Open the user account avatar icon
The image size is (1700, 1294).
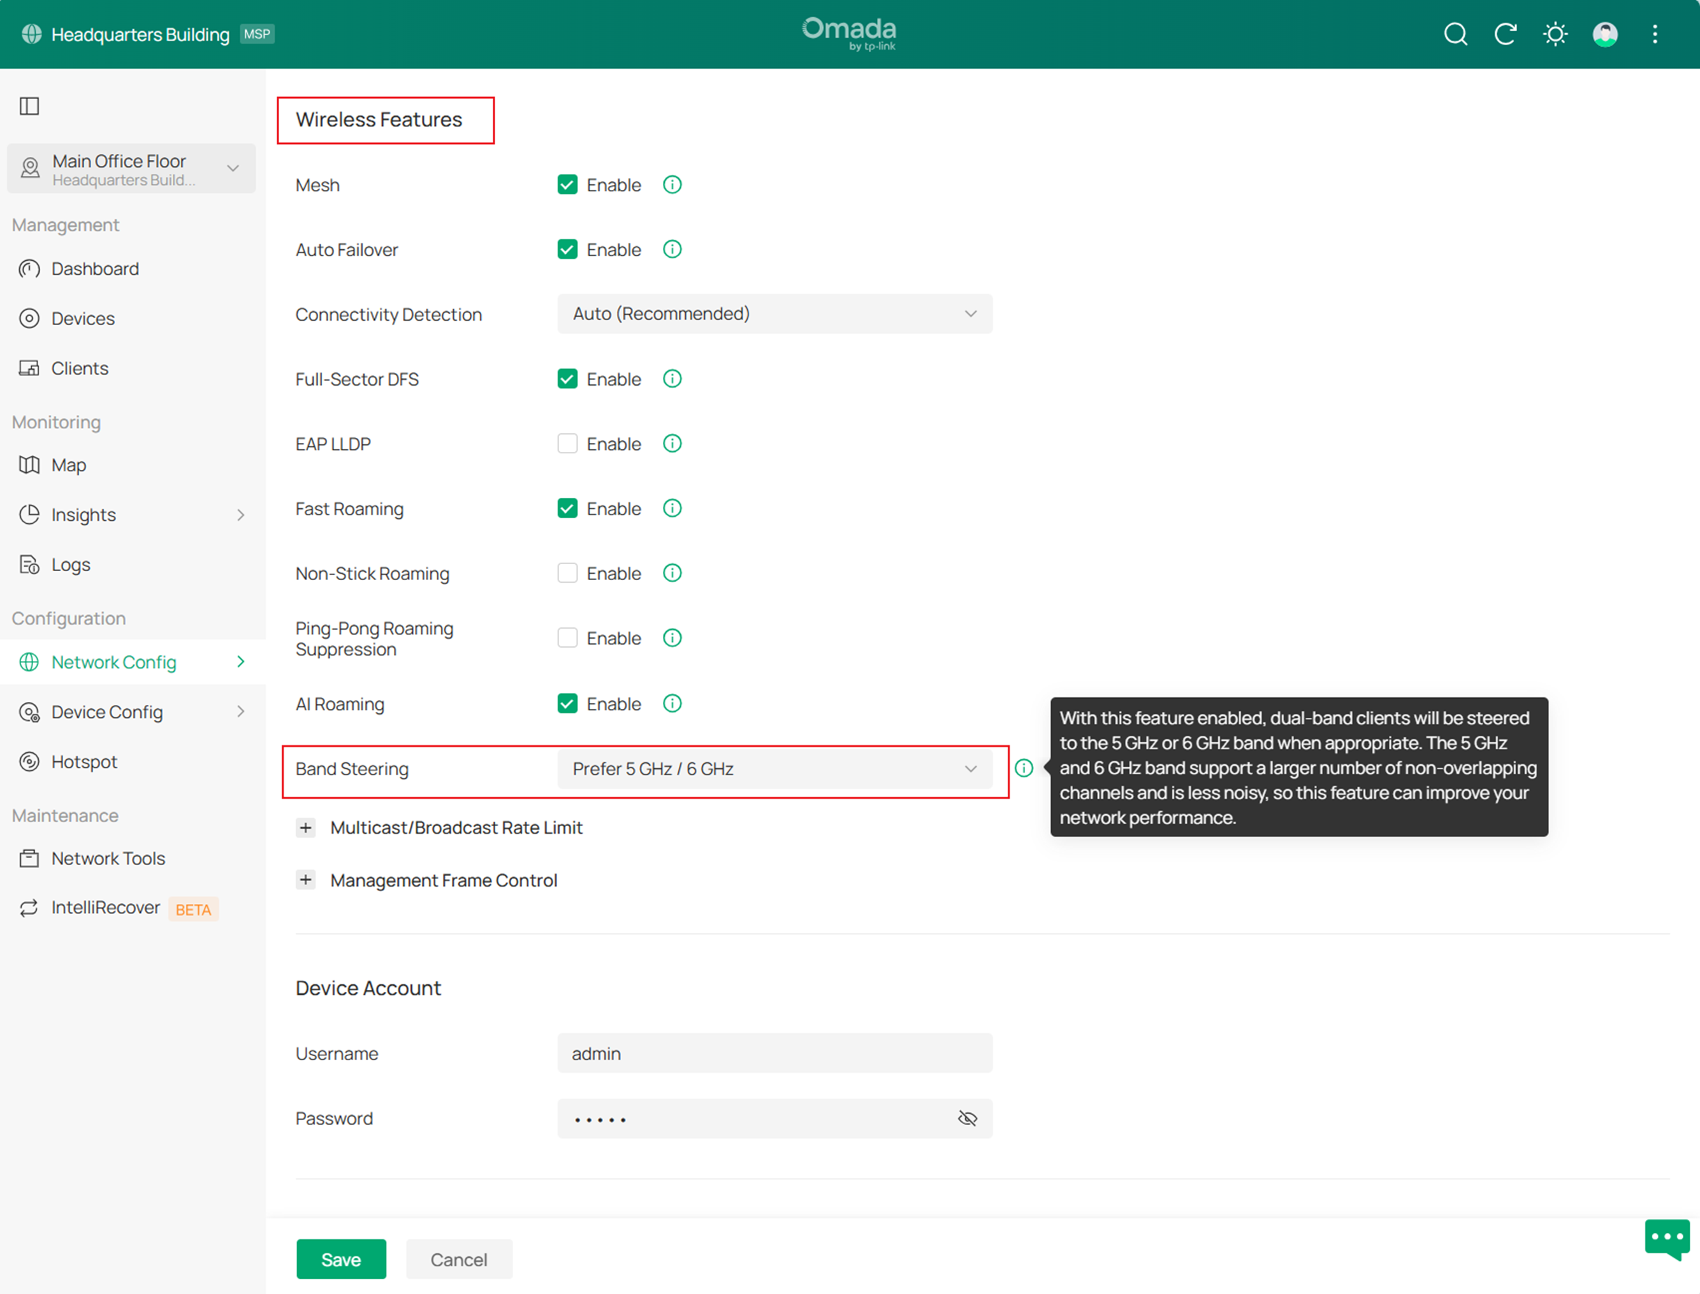tap(1605, 34)
